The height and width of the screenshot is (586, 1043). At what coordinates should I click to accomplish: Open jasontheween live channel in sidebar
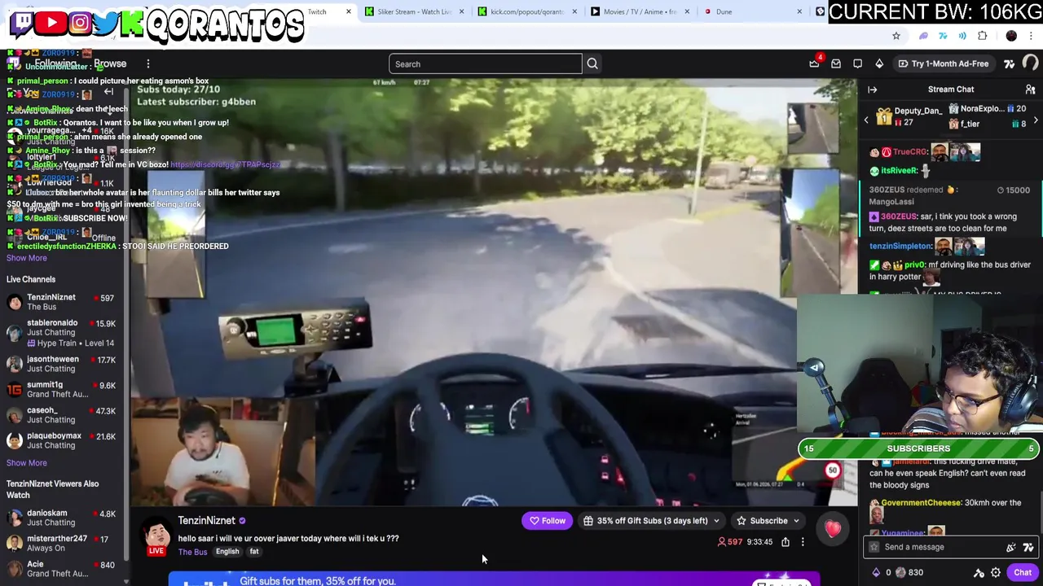click(x=62, y=364)
